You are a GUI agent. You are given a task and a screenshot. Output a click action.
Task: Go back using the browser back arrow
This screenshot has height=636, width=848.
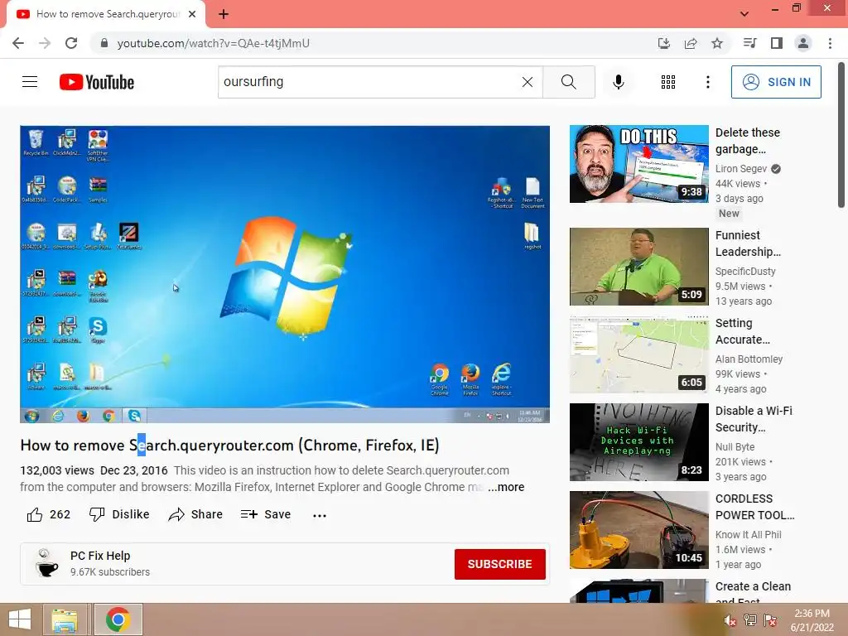18,43
